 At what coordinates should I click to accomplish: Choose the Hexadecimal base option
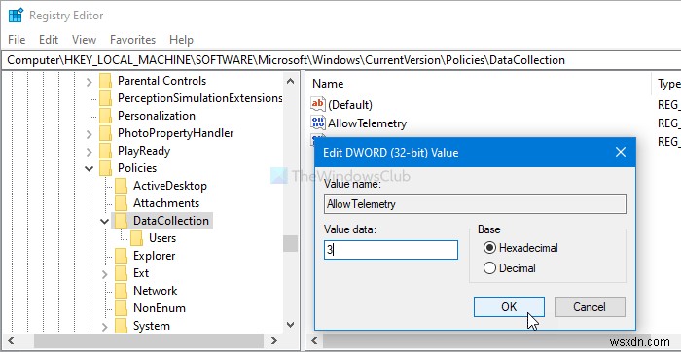(x=520, y=248)
